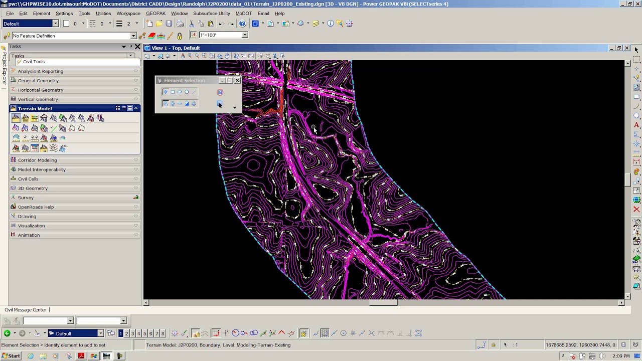This screenshot has width=642, height=361.
Task: Open the No Feature Definition dropdown
Action: pos(133,36)
